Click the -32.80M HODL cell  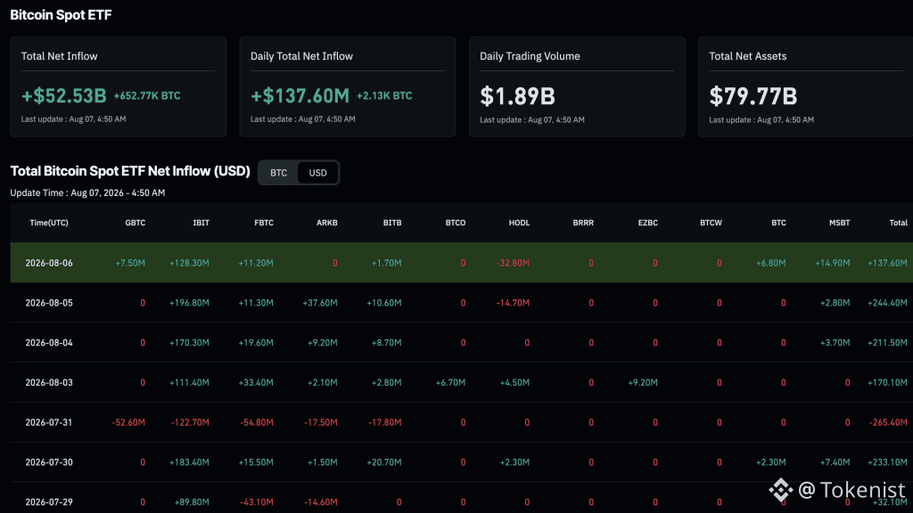point(513,263)
